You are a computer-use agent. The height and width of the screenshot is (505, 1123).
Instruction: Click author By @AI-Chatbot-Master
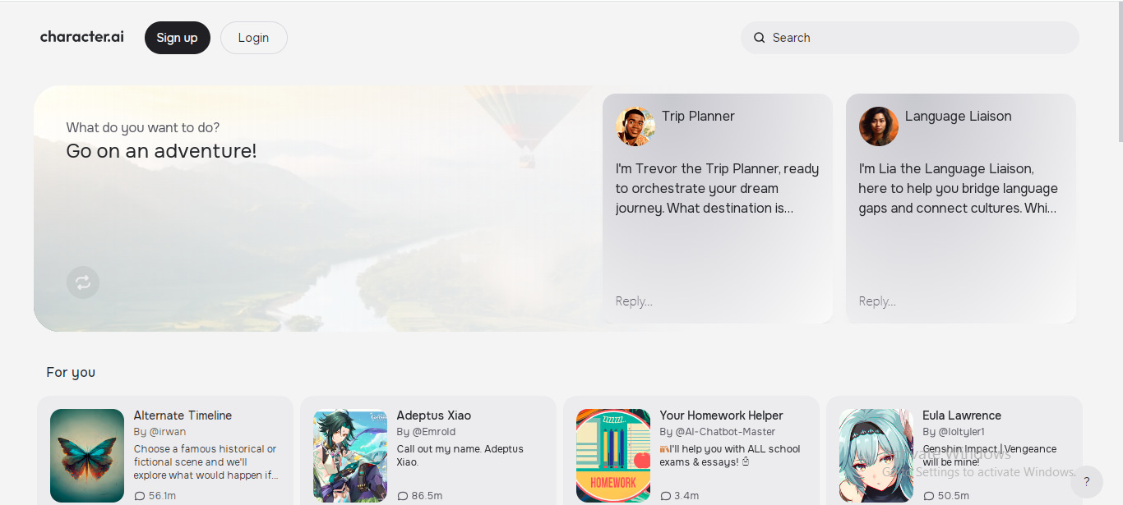[x=718, y=432]
